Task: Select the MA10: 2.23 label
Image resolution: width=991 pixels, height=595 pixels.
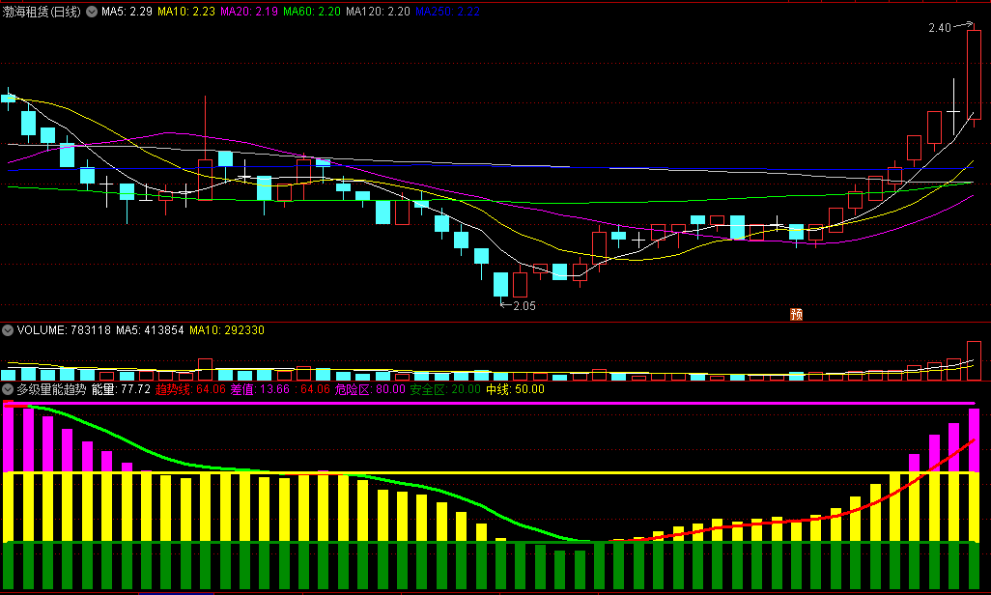Action: 185,12
